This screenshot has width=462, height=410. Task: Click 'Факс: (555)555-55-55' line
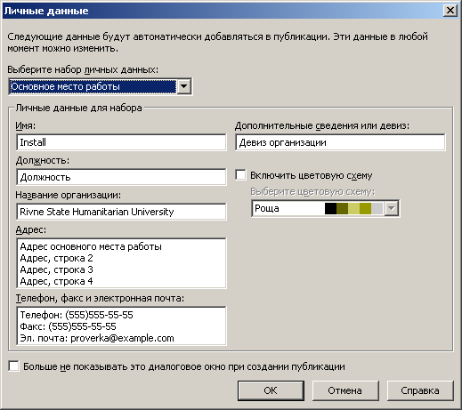(68, 326)
